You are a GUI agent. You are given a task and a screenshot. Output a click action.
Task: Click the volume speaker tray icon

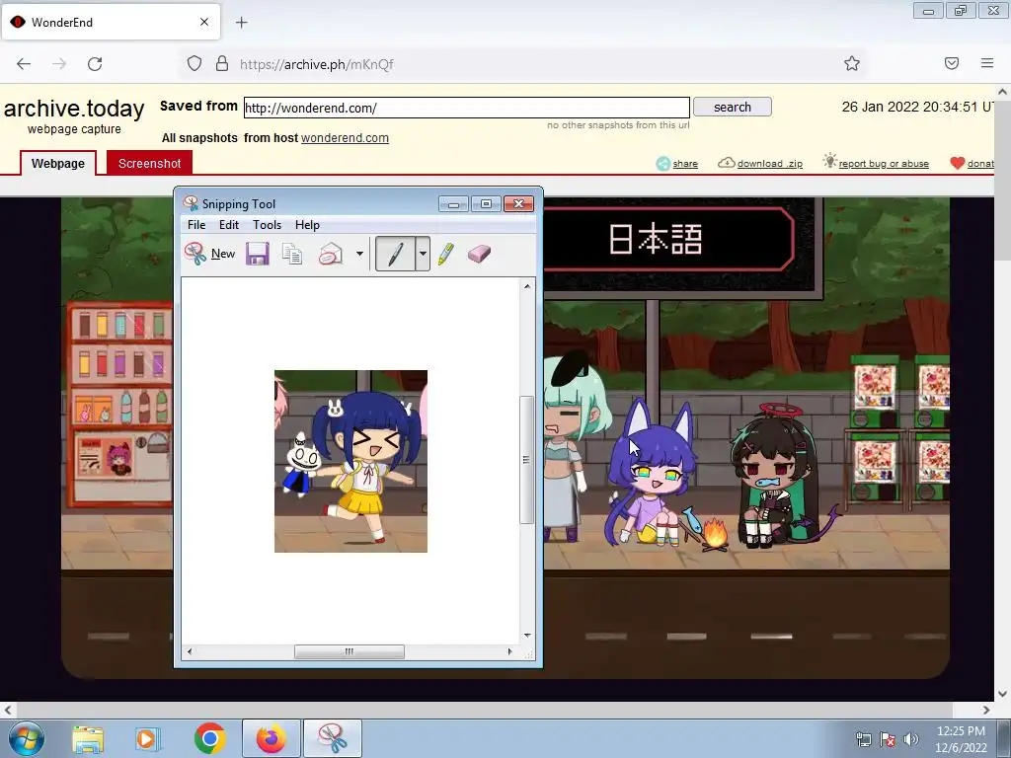[911, 739]
